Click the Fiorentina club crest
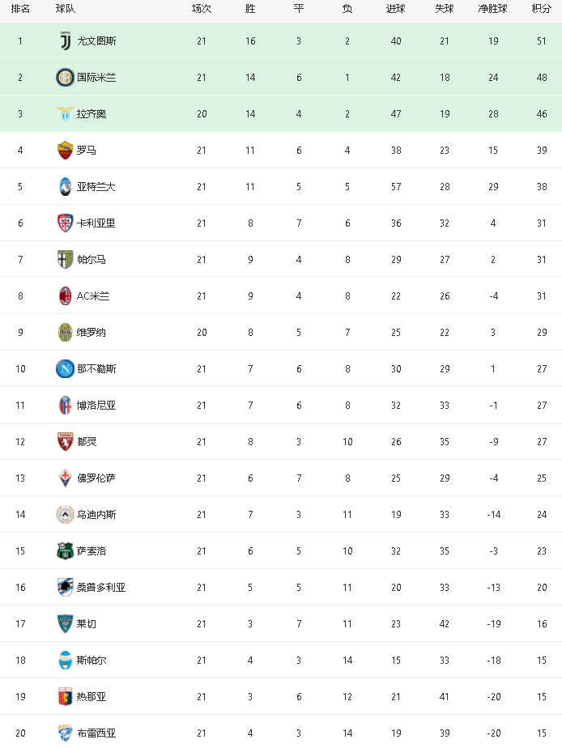The width and height of the screenshot is (562, 748). point(65,478)
